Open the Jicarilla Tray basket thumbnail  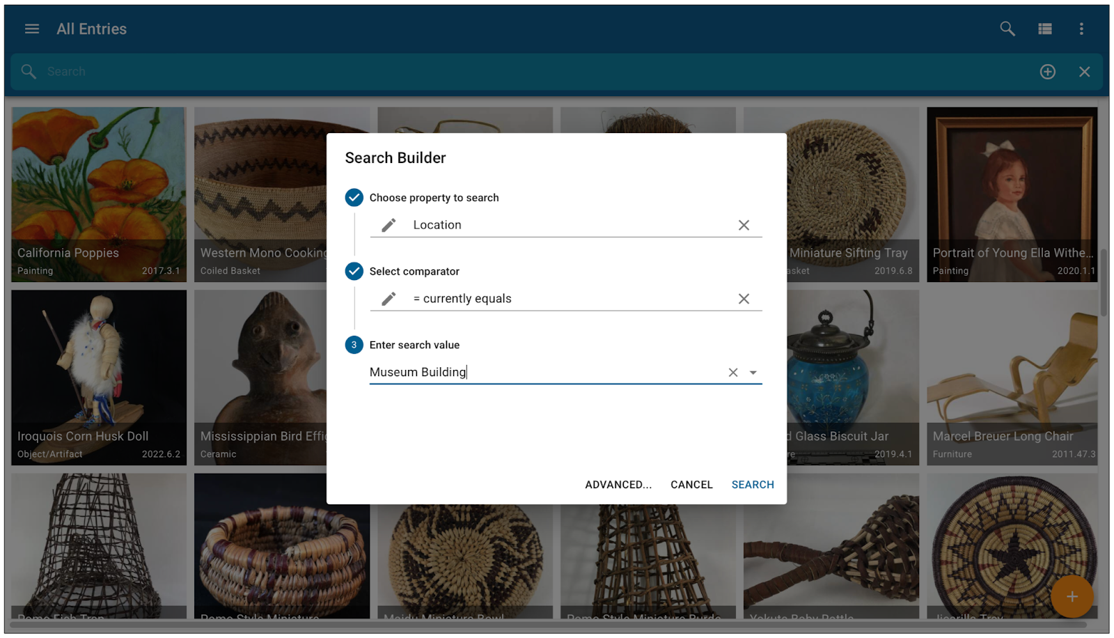tap(1012, 546)
